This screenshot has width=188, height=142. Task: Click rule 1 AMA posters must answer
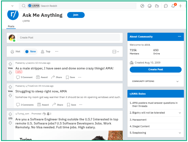point(154,105)
